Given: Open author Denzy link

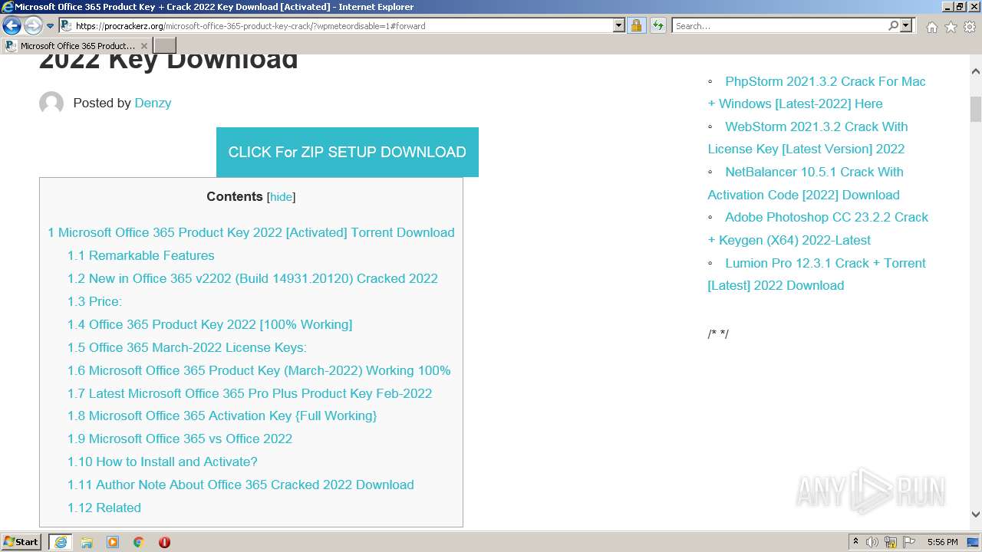Looking at the screenshot, I should tap(153, 103).
